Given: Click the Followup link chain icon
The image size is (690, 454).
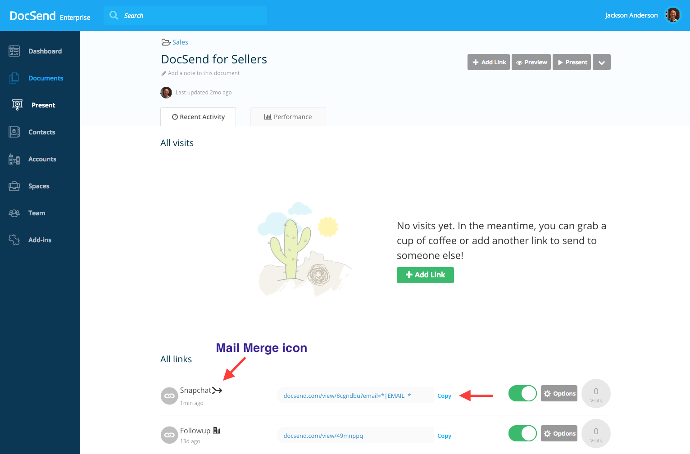Looking at the screenshot, I should click(169, 435).
